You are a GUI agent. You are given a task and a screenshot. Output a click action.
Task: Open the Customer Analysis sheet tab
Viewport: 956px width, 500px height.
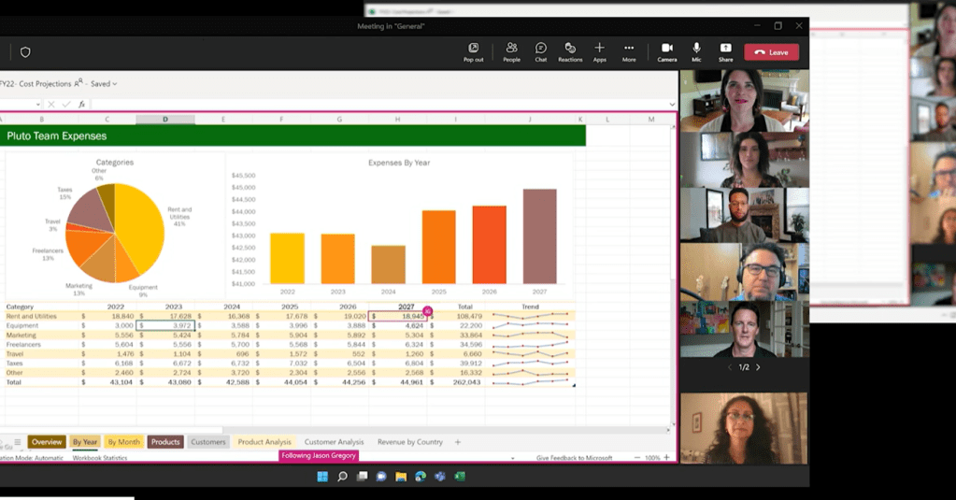tap(334, 442)
